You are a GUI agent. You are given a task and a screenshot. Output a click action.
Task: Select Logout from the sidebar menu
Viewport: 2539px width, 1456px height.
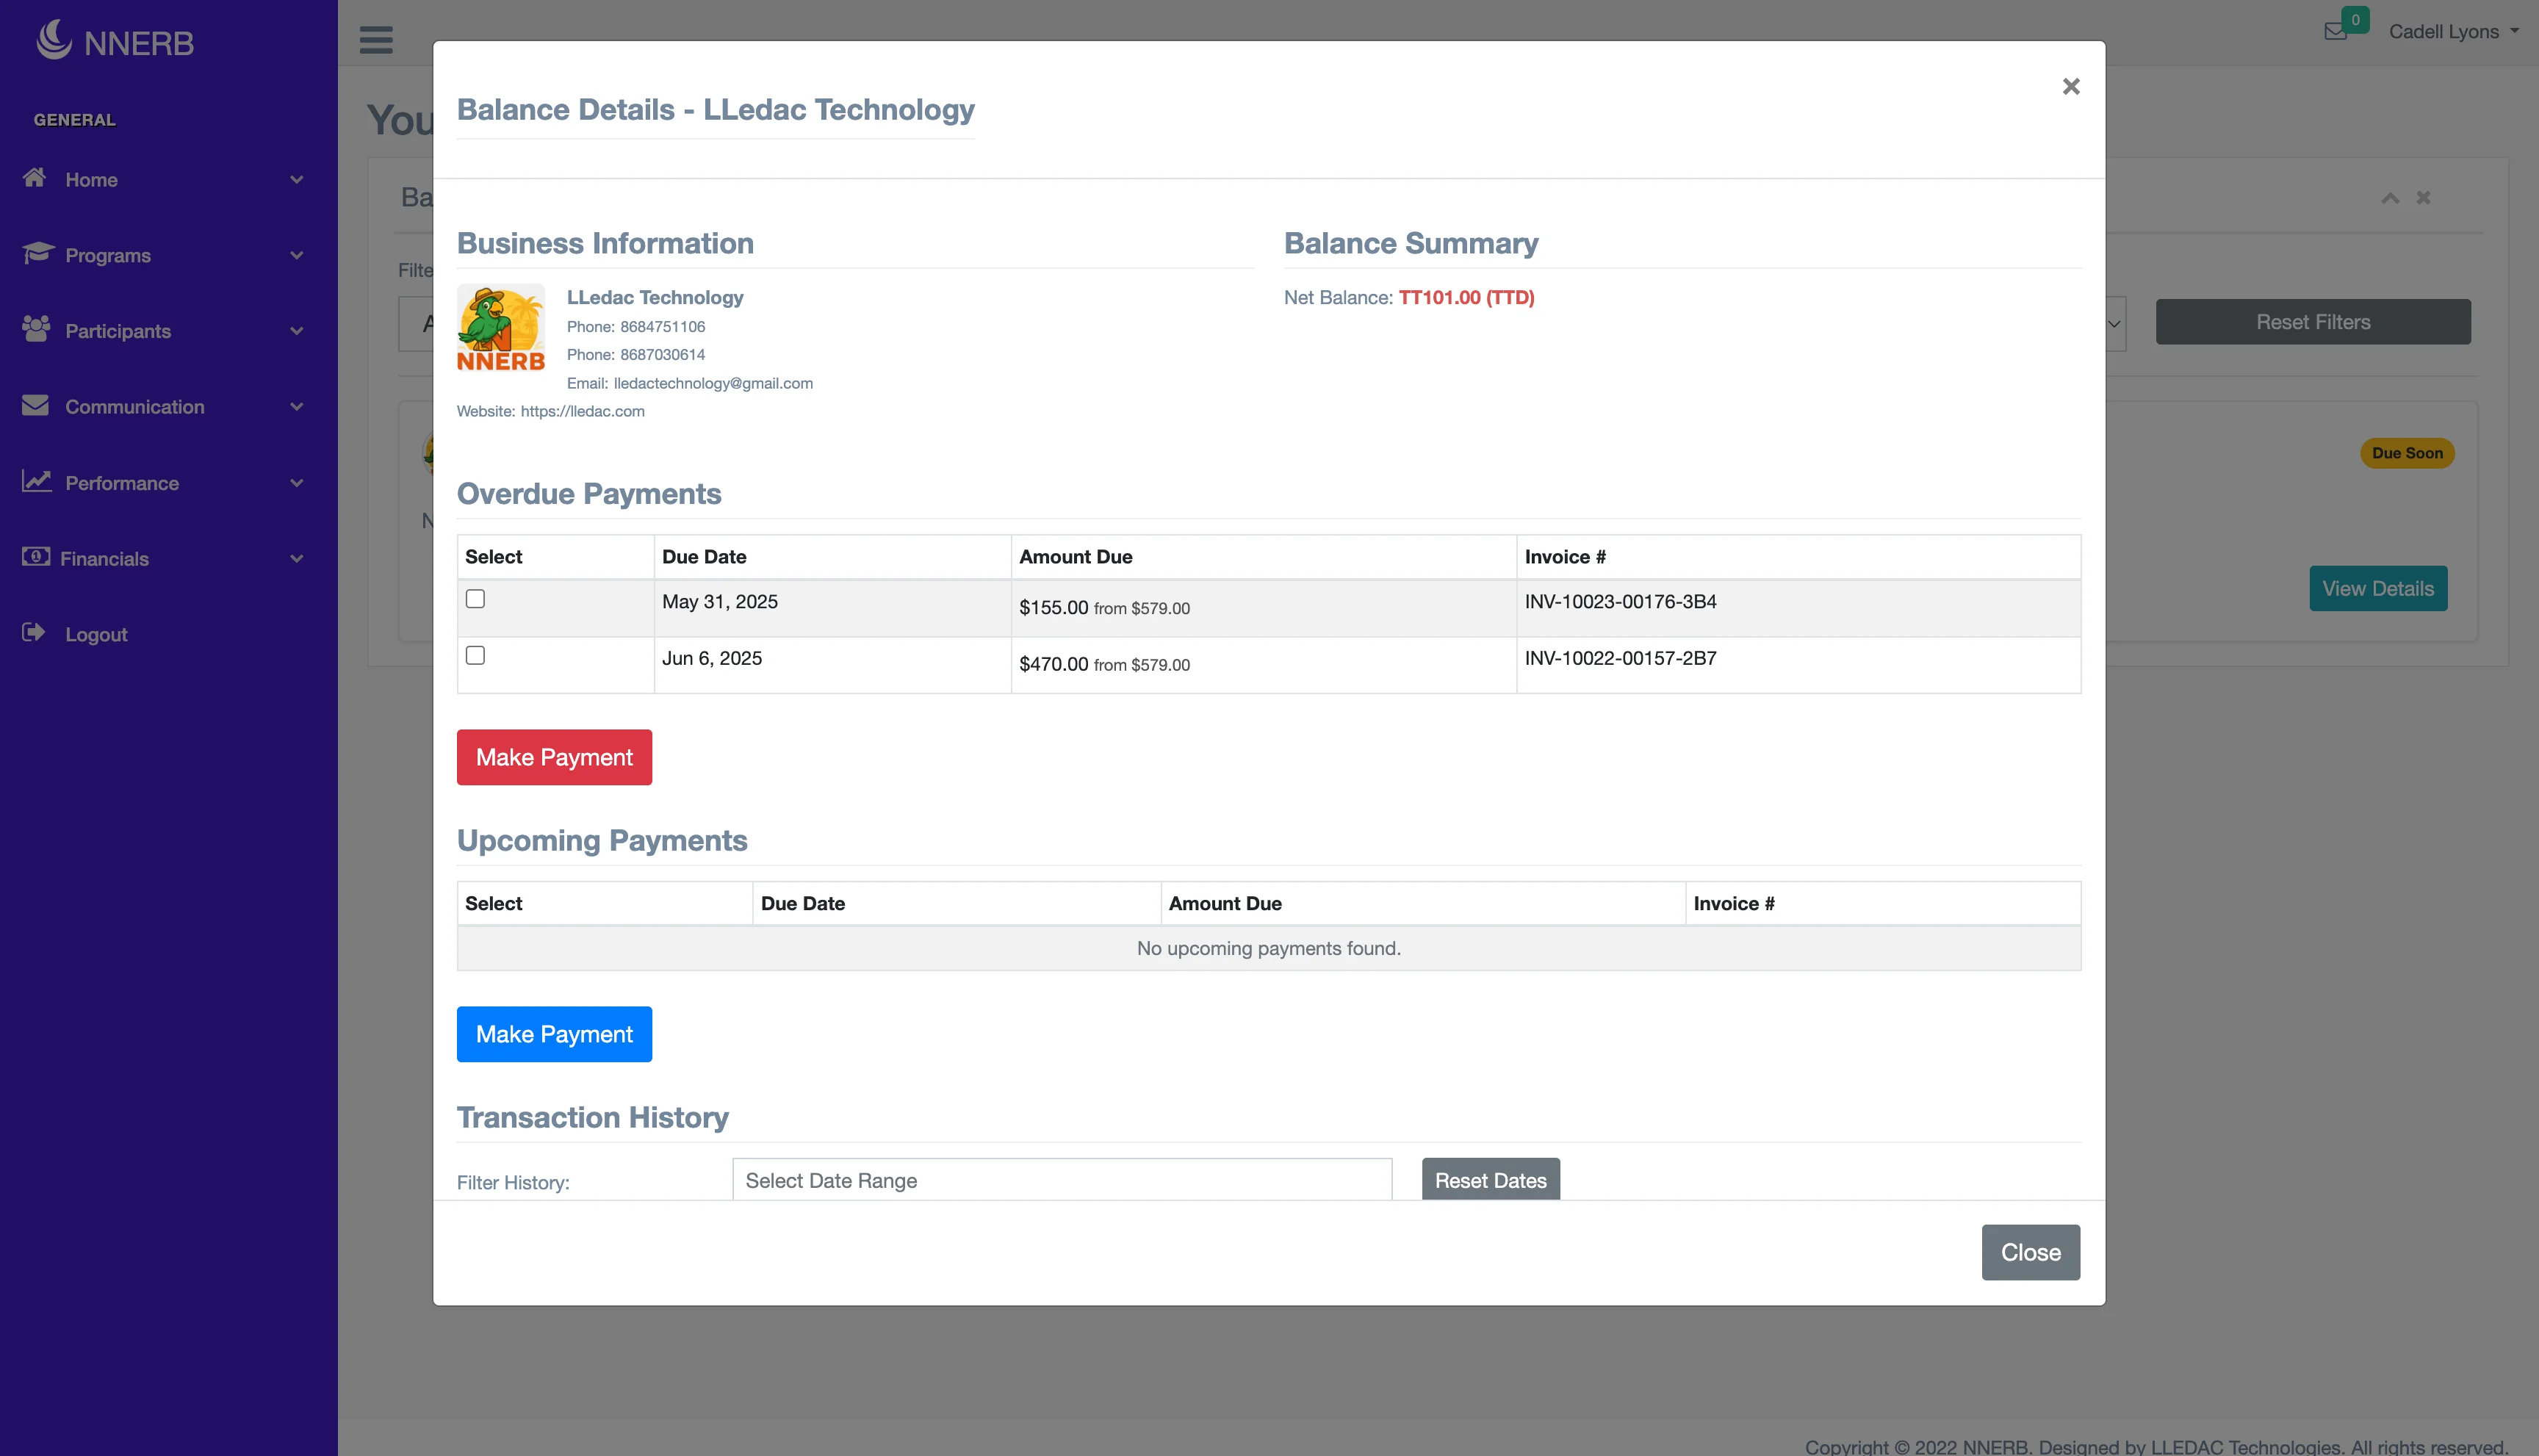coord(95,634)
